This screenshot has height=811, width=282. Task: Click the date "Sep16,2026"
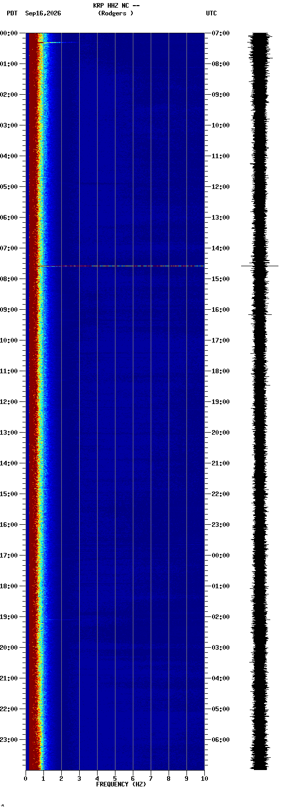(43, 13)
